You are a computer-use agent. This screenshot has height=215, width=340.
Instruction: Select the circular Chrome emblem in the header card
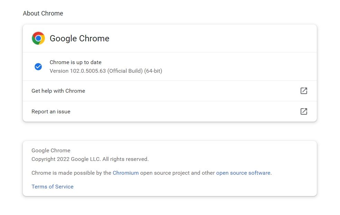[x=38, y=38]
